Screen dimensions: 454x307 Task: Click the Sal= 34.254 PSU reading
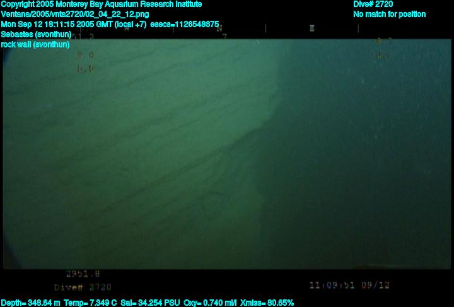(x=150, y=303)
